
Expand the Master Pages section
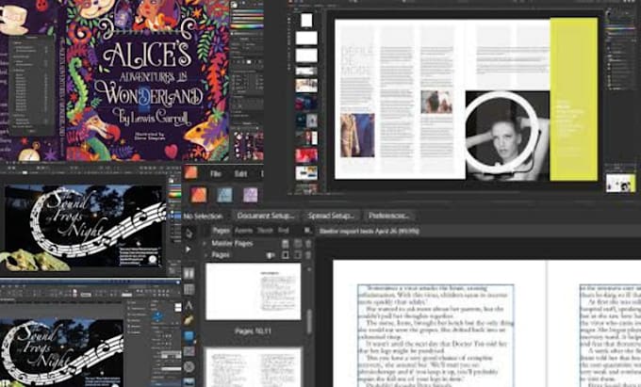[x=205, y=243]
